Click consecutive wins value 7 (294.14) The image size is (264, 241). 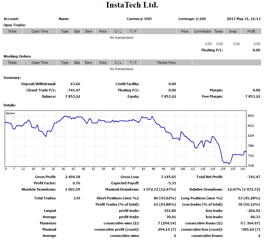point(167,223)
